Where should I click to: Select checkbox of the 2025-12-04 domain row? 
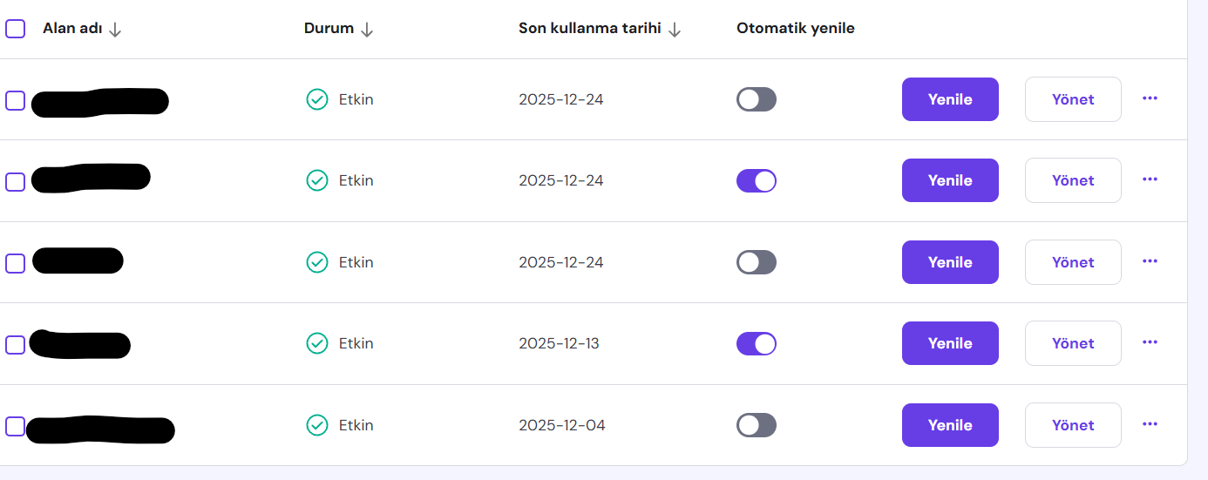click(x=16, y=426)
